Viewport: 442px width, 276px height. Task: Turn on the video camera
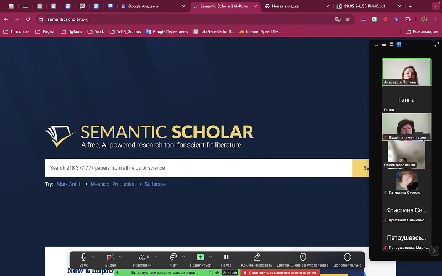110,257
